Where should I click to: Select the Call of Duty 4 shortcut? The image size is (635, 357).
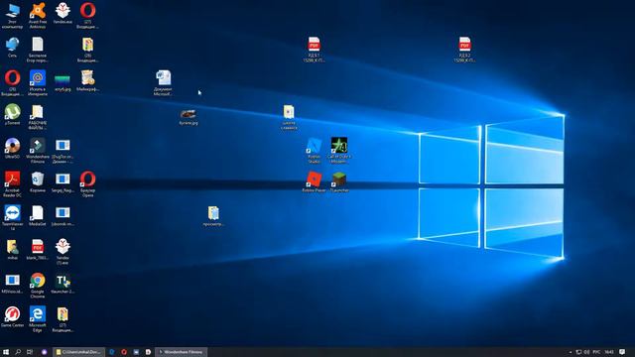point(339,150)
